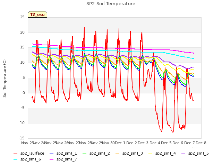
Task: Toggle sp2_smT_2 legend entry
Action: [x=96, y=154]
